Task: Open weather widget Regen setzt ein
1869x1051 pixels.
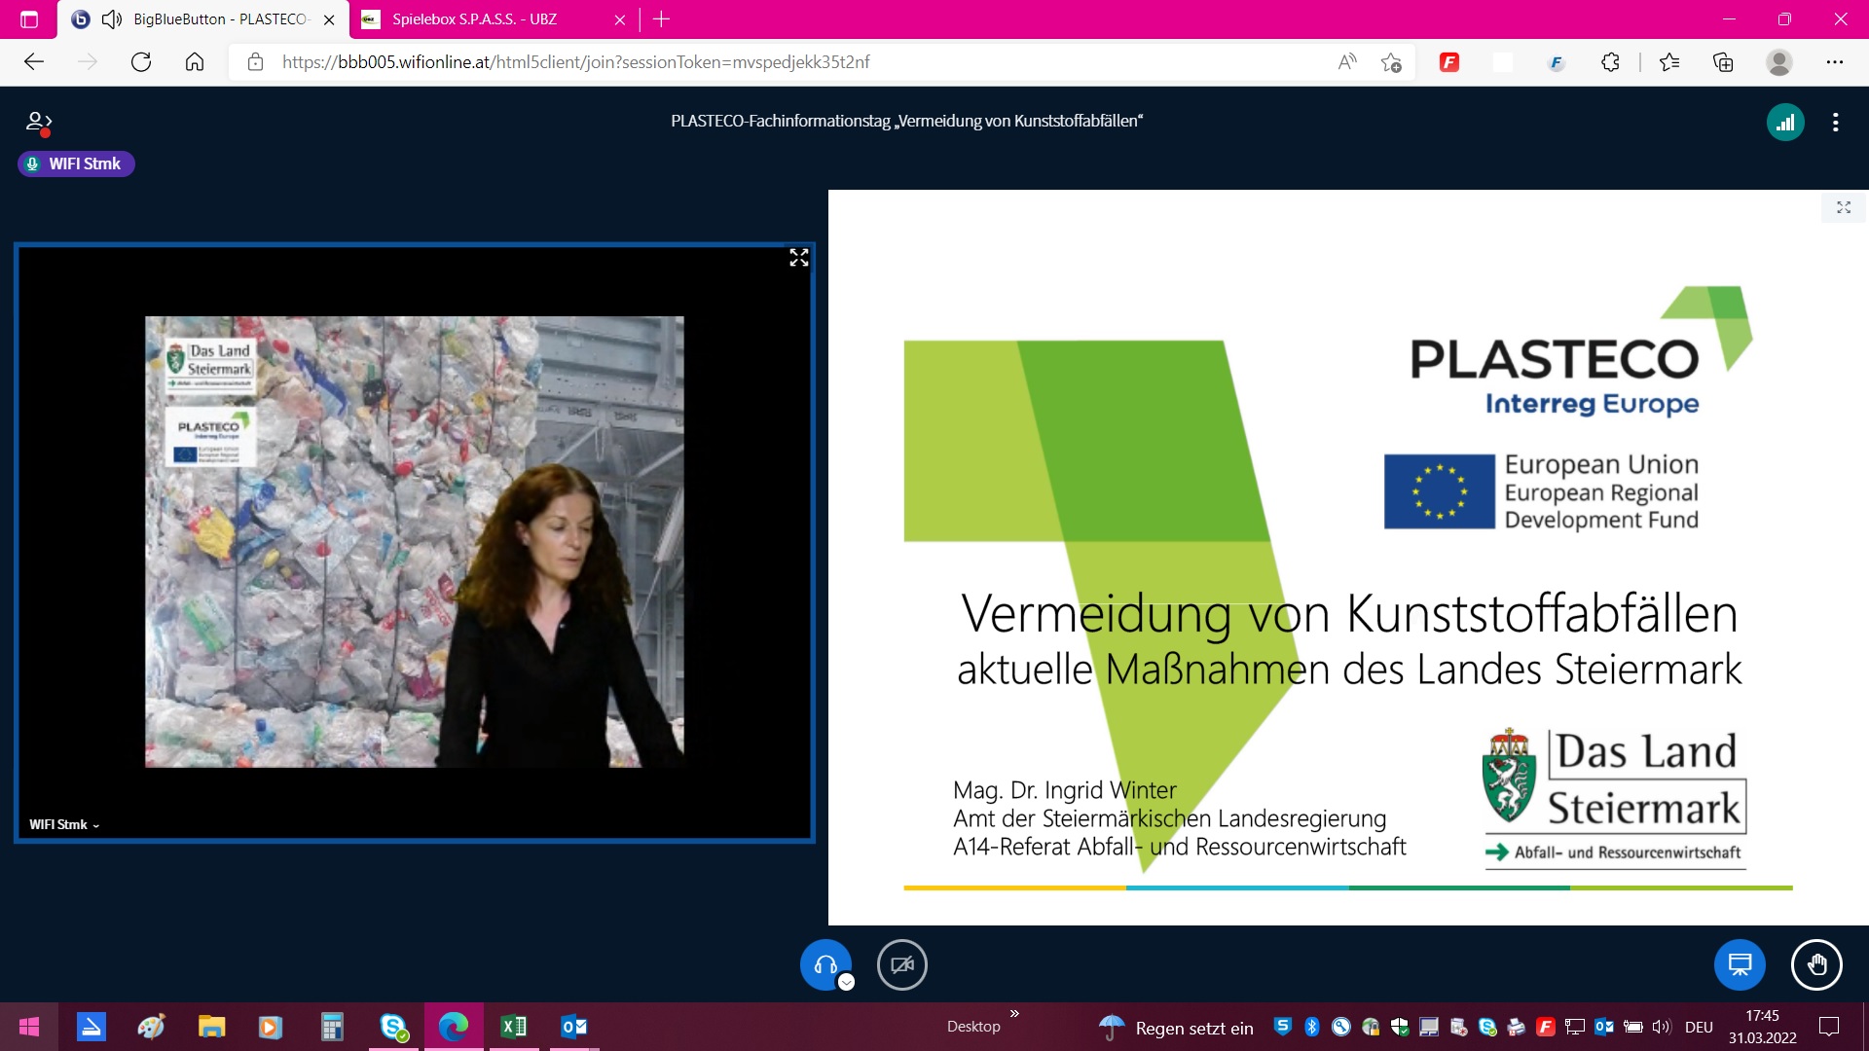Action: click(1176, 1028)
